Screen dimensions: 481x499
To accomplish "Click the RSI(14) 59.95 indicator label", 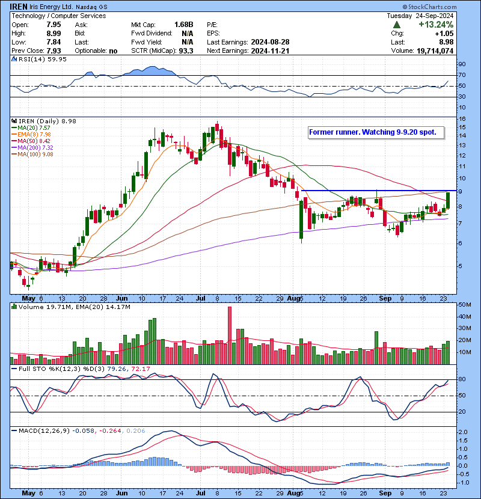I will click(x=43, y=59).
